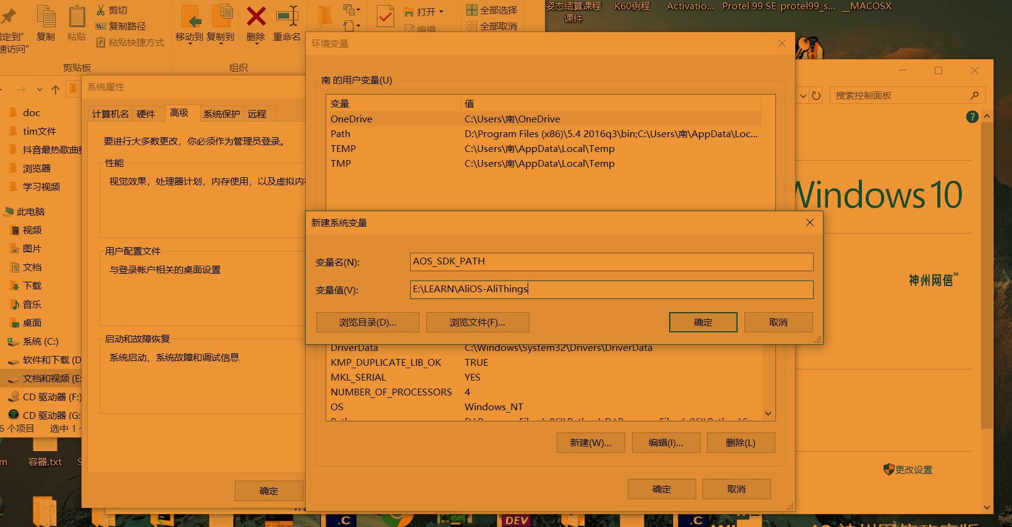Image resolution: width=1012 pixels, height=527 pixels.
Task: Select 文档和视频 (E:) drive
Action: click(52, 378)
